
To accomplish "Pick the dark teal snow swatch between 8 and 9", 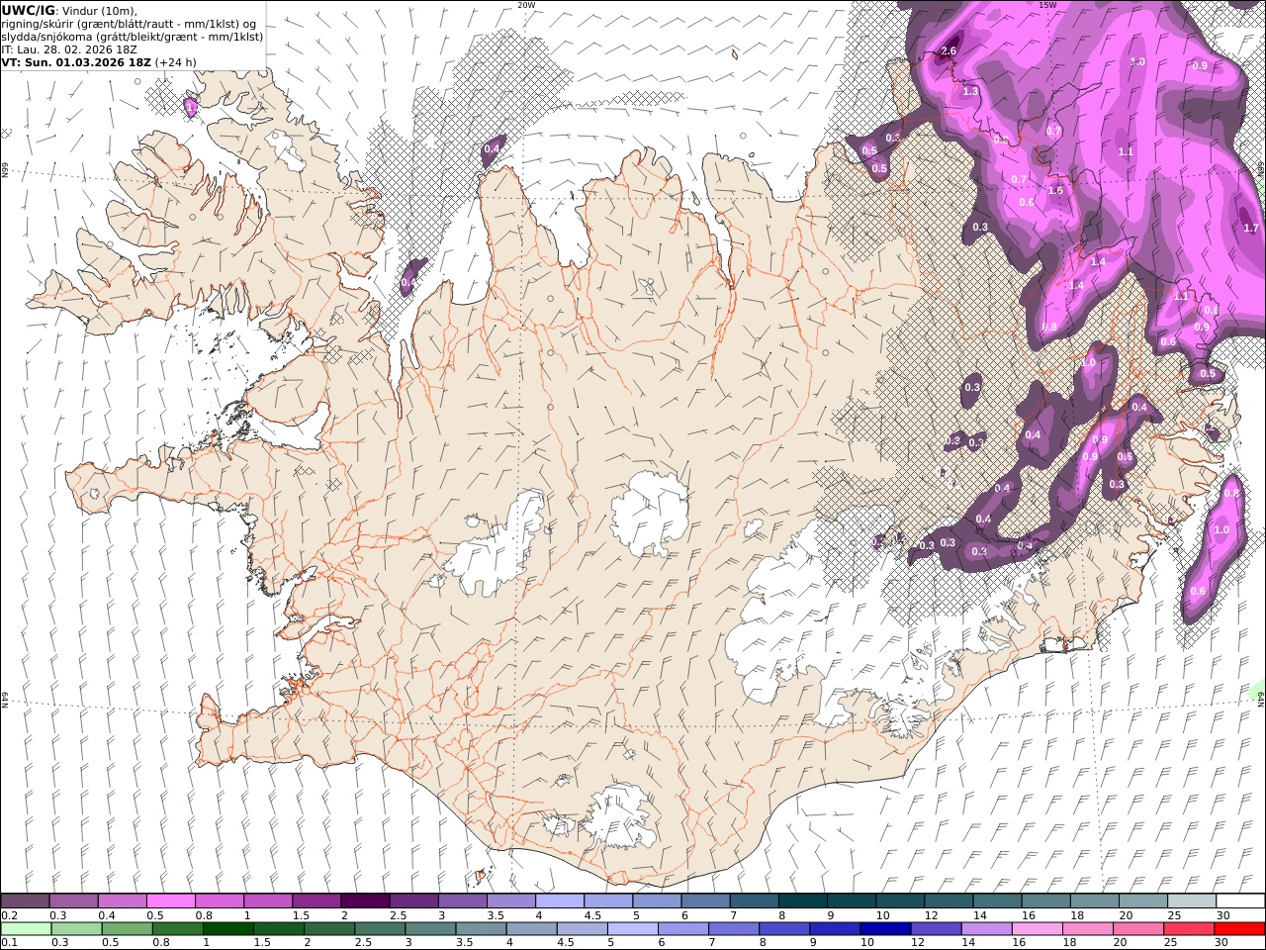I will pos(802,902).
